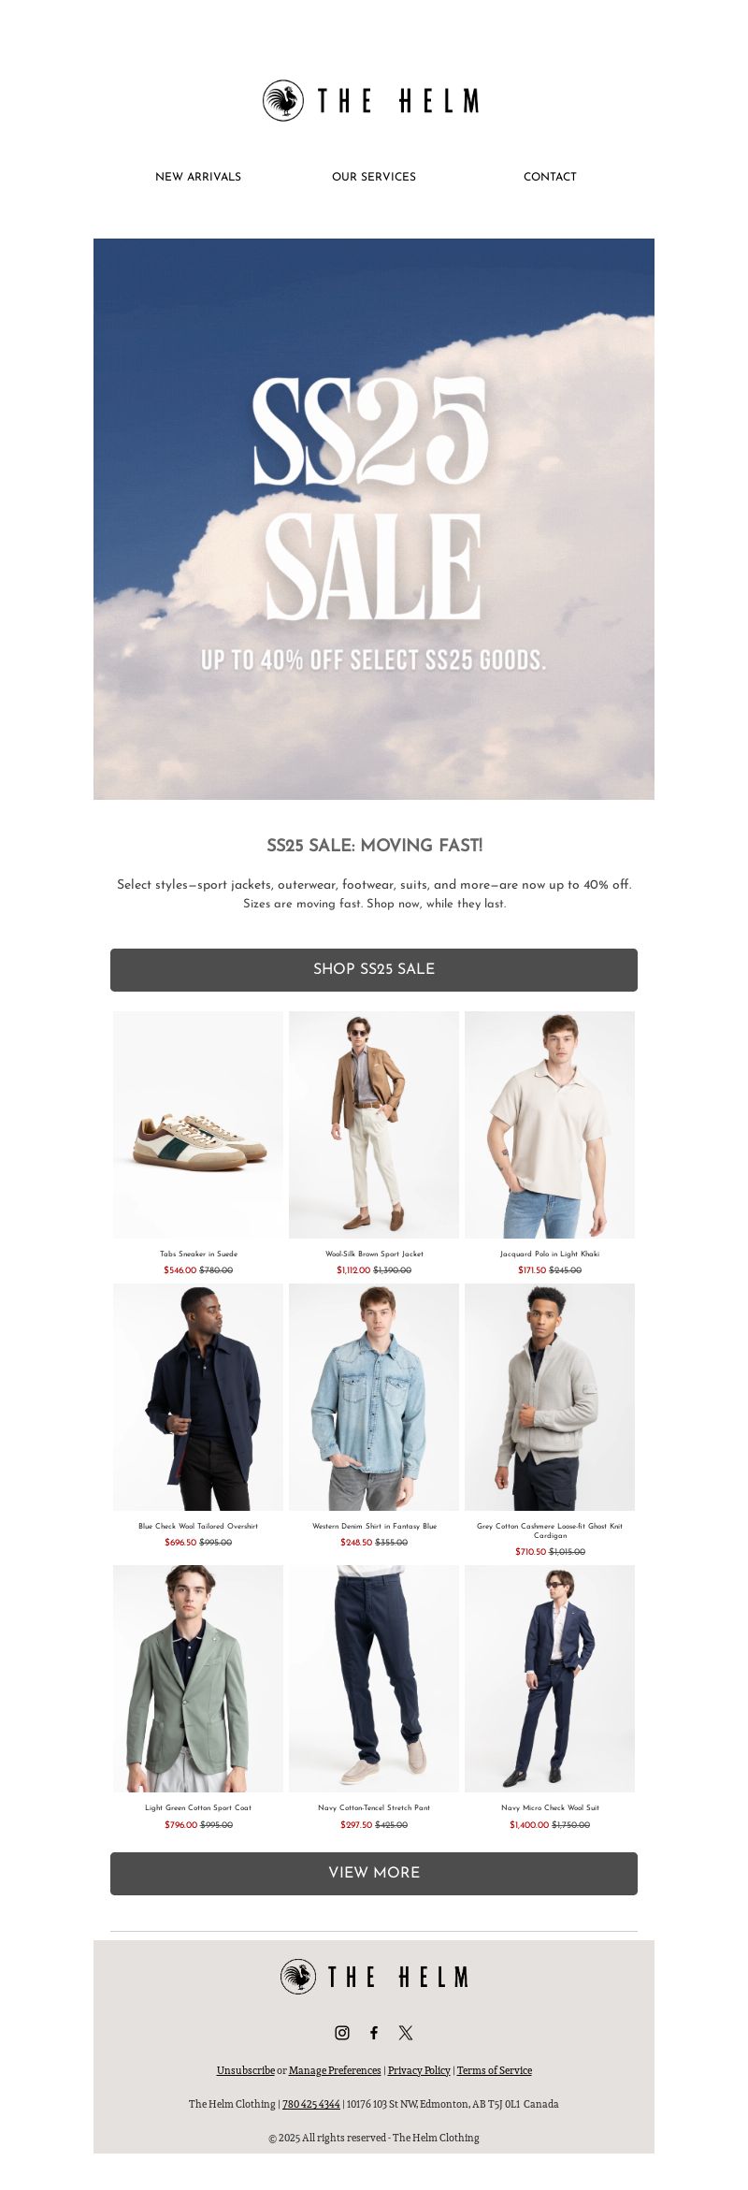Open the Instagram icon in footer
This screenshot has height=2190, width=748.
[x=342, y=2032]
